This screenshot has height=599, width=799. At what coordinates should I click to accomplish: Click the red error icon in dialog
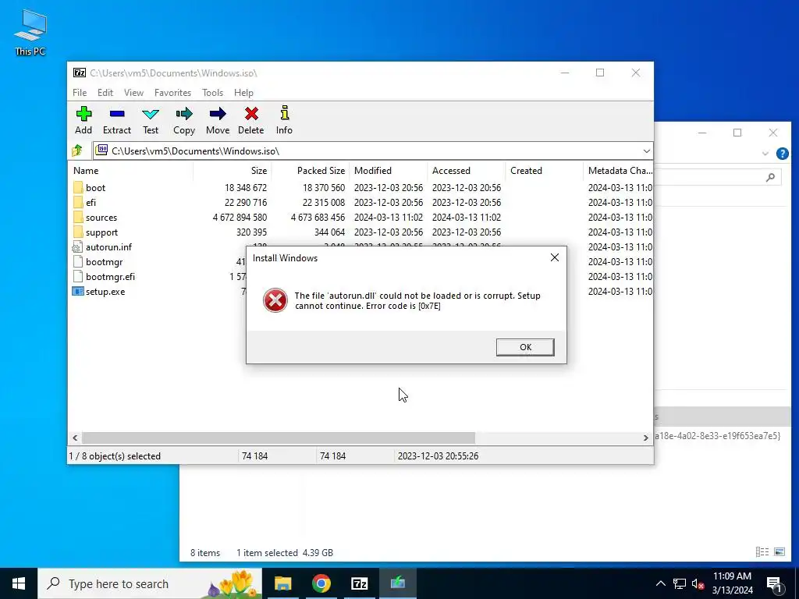click(275, 300)
